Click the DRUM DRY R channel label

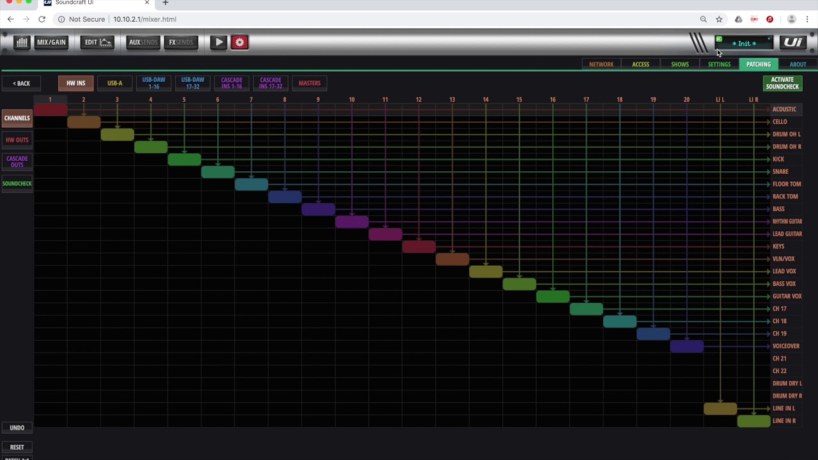click(x=787, y=396)
